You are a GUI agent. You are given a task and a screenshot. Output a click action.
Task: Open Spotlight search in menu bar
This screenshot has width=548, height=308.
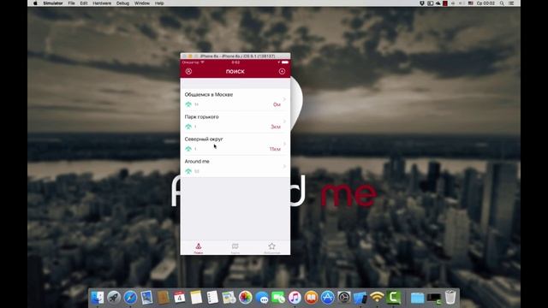(502, 3)
